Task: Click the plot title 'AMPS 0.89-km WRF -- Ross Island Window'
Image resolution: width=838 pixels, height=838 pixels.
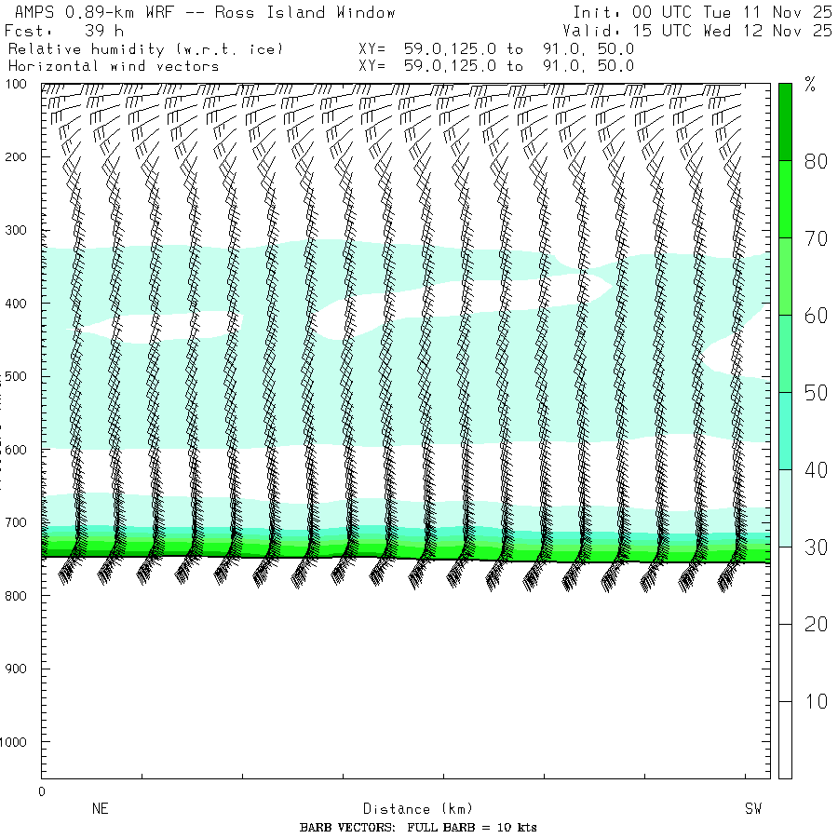Action: 205,12
